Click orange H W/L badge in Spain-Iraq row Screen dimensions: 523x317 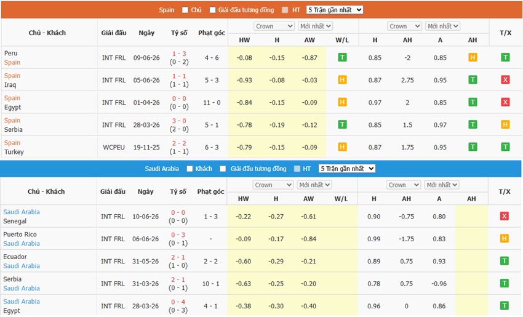tap(342, 80)
